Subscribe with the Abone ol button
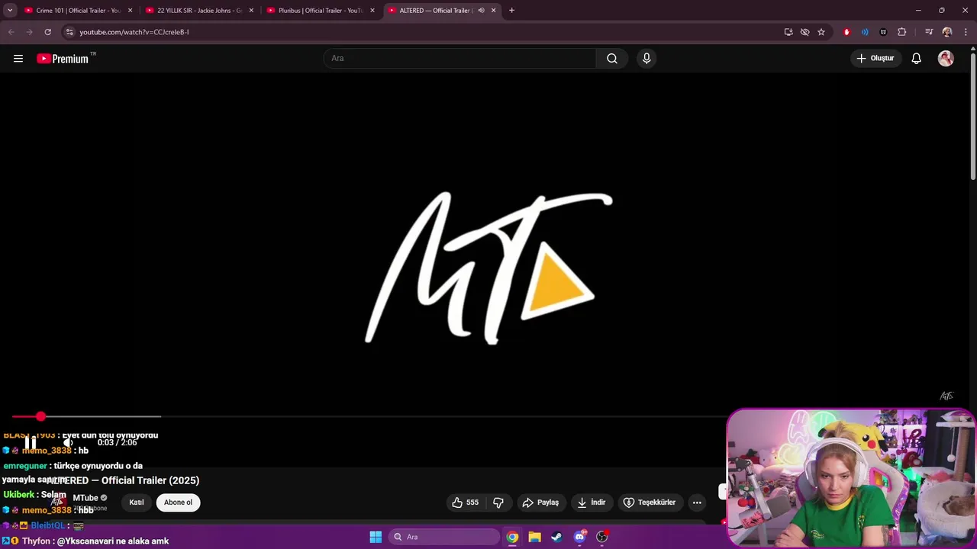This screenshot has height=549, width=977. (x=178, y=502)
